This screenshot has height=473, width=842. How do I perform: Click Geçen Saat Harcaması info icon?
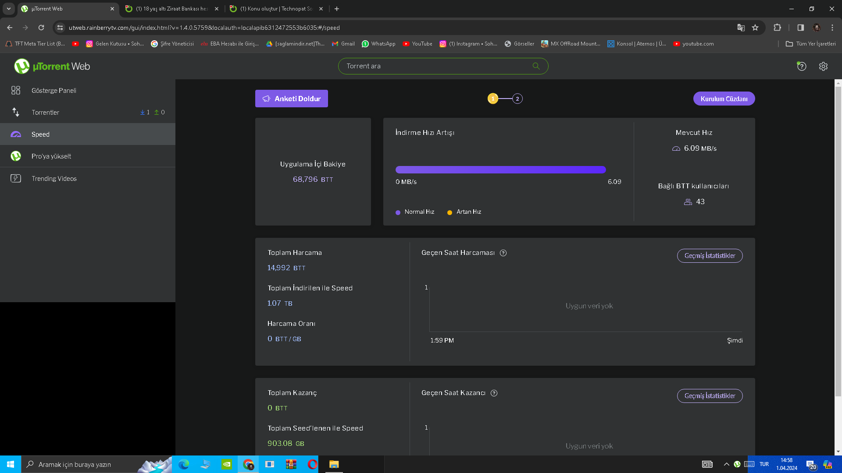[503, 253]
